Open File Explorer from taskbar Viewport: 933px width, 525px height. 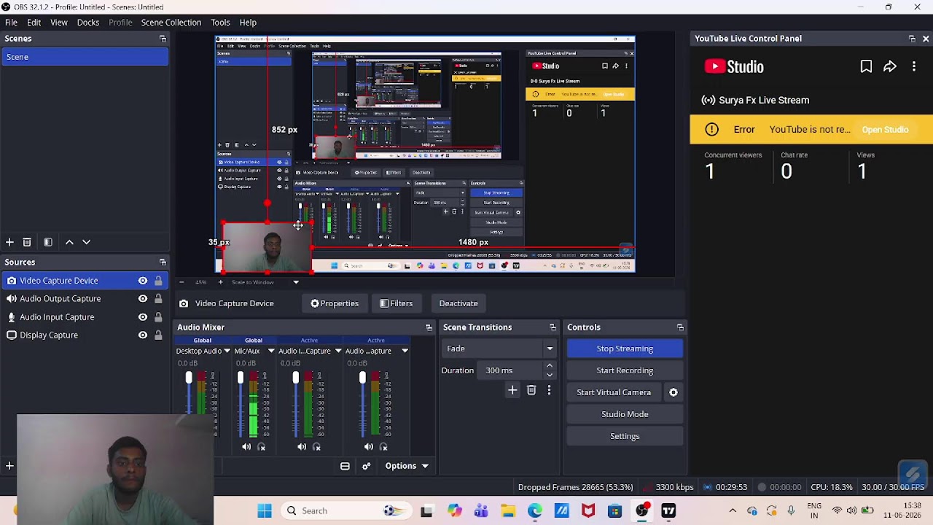coord(508,511)
